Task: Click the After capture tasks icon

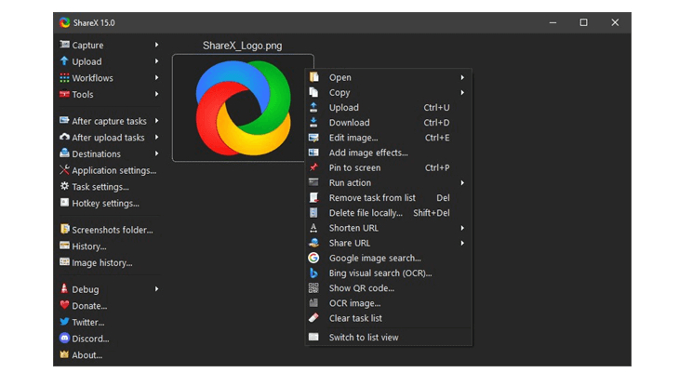Action: (x=64, y=120)
